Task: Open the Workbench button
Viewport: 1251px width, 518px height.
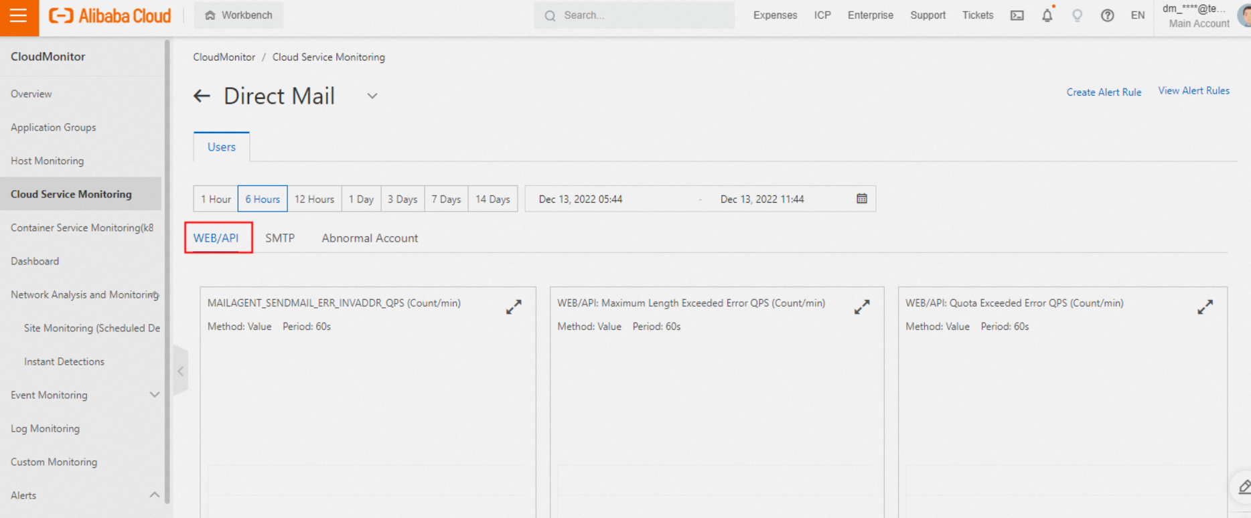Action: 238,15
